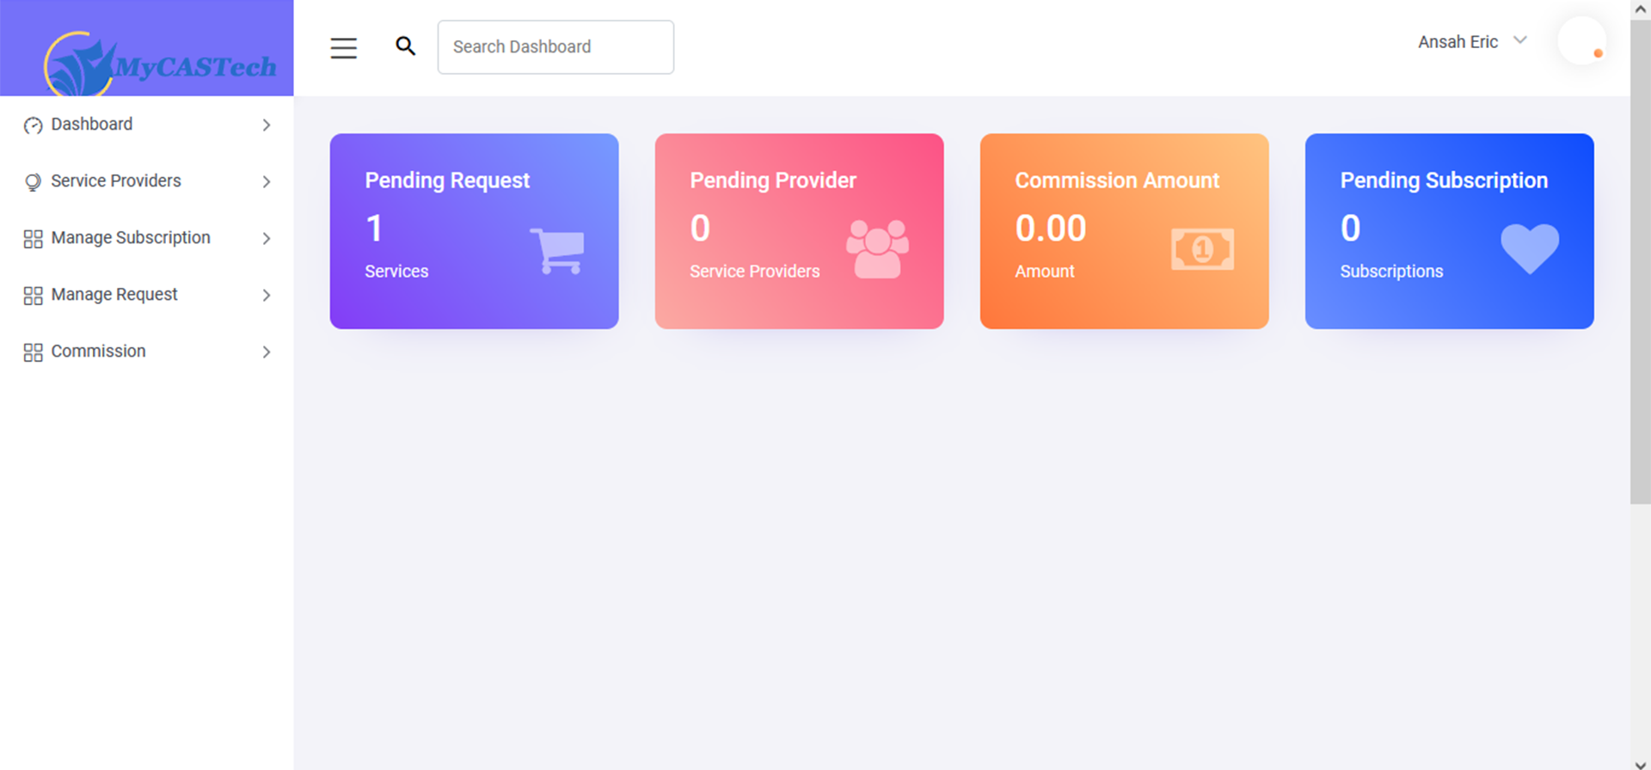
Task: Open the Manage Request menu item
Action: pyautogui.click(x=114, y=295)
